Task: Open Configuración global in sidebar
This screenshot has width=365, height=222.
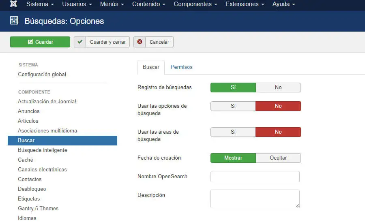Action: [x=42, y=75]
